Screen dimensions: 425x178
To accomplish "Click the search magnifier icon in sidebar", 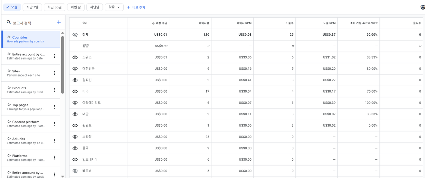I will 9,22.
